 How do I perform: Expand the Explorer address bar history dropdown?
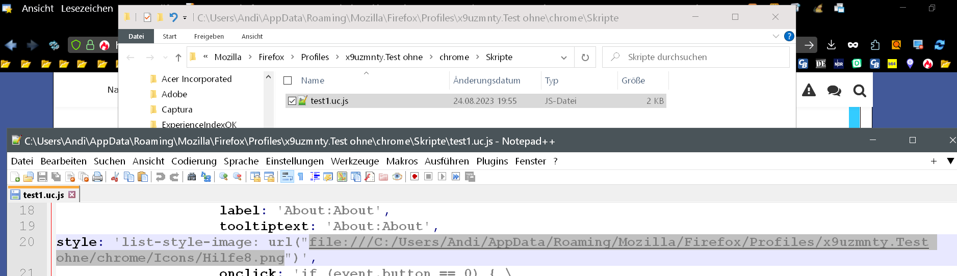pos(563,58)
